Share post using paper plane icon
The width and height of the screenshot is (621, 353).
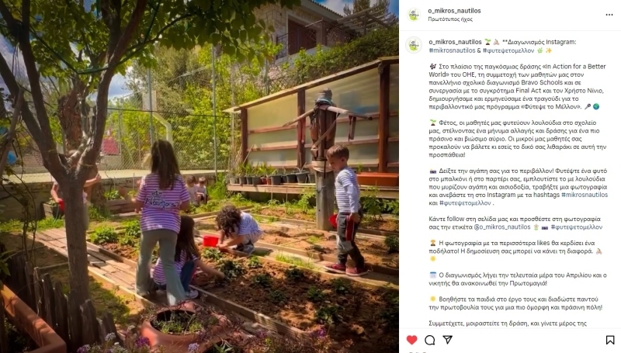coord(448,340)
